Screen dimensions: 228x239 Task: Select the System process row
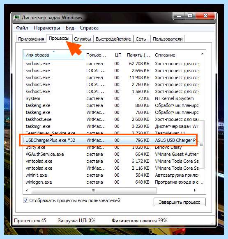[x=111, y=98]
